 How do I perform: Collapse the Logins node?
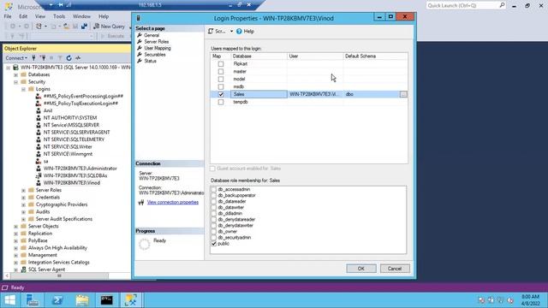coord(23,89)
